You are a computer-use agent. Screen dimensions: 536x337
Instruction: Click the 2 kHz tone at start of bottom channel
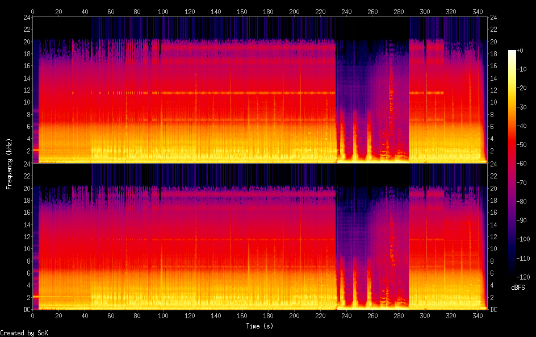point(35,297)
